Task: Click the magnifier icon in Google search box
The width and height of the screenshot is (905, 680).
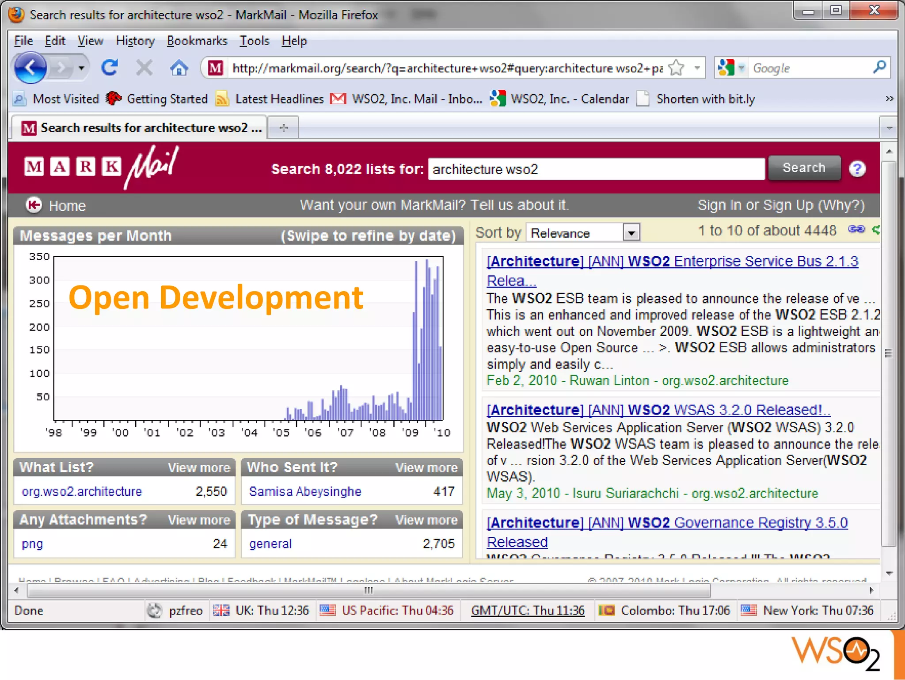Action: point(879,67)
